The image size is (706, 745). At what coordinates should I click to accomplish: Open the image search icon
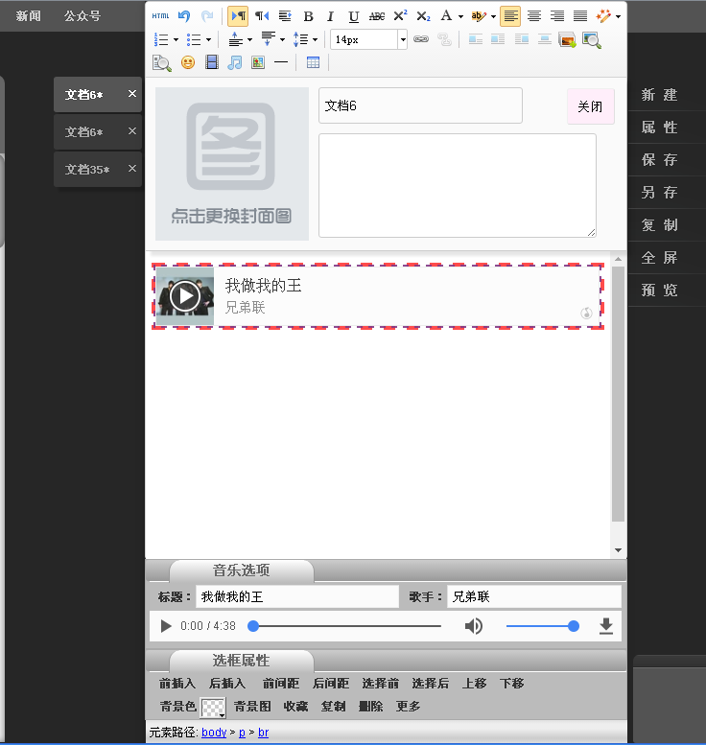592,40
